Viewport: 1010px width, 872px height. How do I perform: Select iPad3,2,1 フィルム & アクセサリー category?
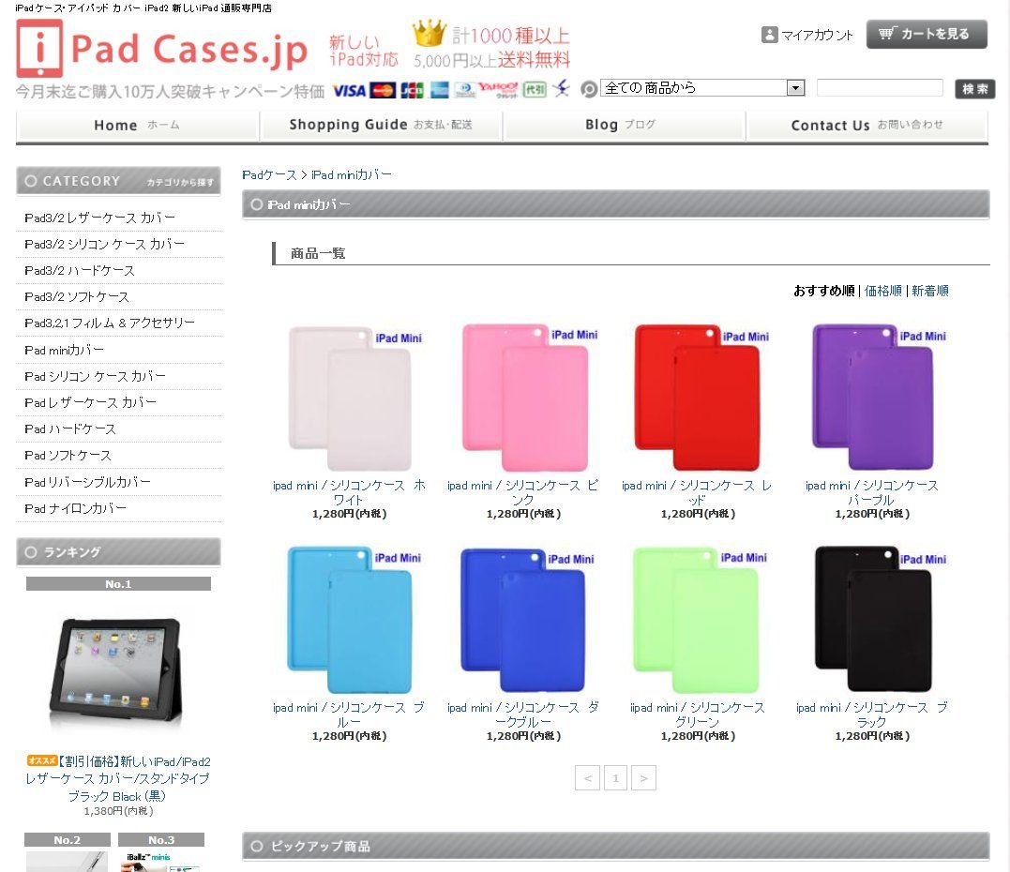coord(109,323)
